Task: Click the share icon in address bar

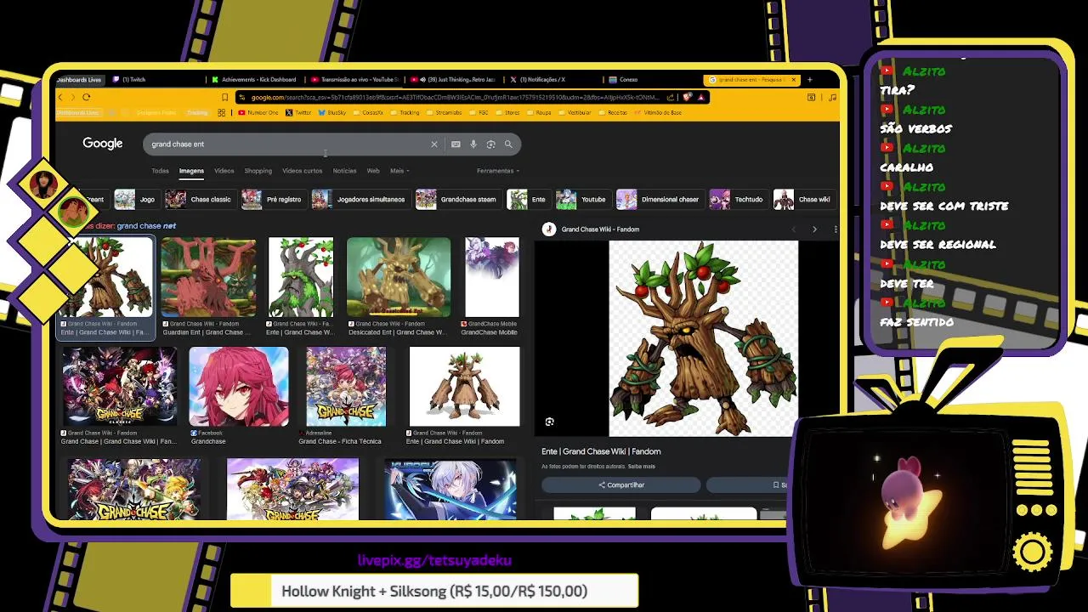Action: [x=671, y=97]
